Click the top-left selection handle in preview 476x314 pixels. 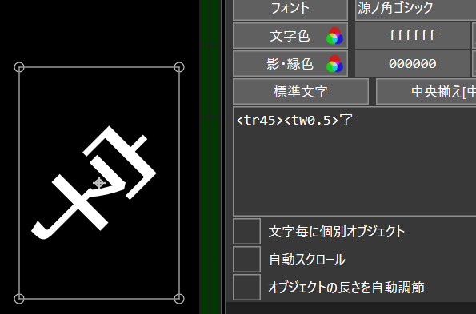[x=19, y=67]
